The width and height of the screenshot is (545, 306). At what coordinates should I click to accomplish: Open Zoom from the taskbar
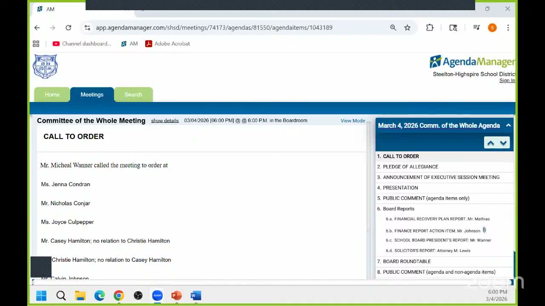pos(157,296)
